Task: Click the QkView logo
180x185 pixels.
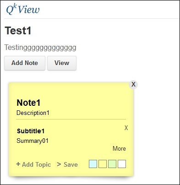Action: tap(23, 10)
